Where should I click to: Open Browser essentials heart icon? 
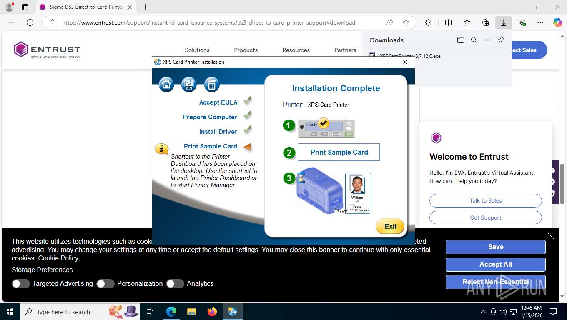point(522,22)
